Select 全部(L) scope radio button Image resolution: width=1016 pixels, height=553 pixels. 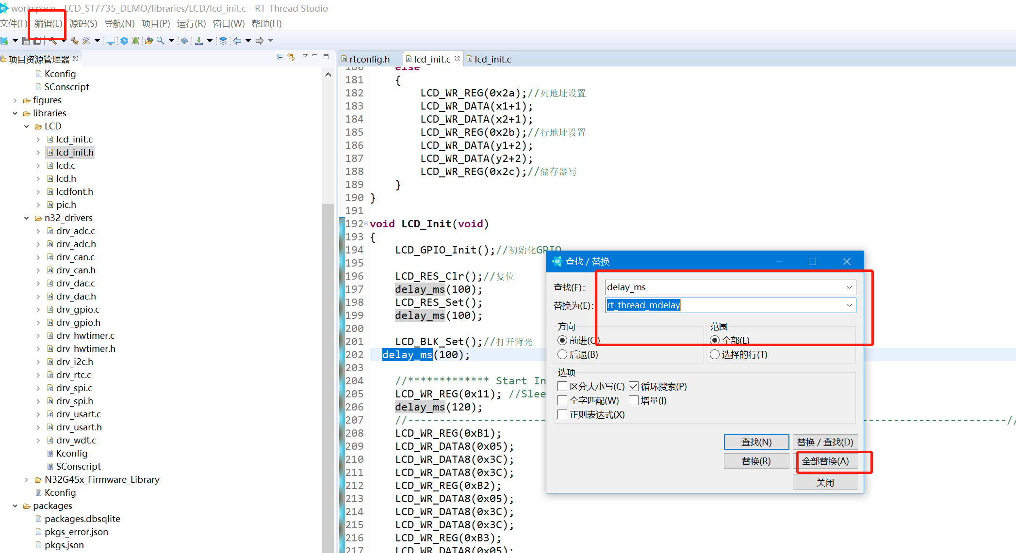coord(715,340)
